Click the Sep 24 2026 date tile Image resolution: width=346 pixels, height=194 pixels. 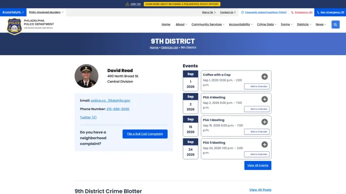191,149
